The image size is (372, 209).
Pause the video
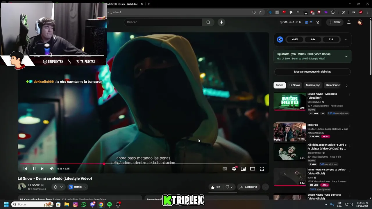coord(34,169)
